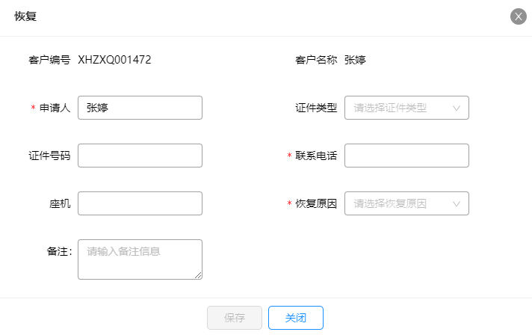Click the 保存 button

point(235,318)
